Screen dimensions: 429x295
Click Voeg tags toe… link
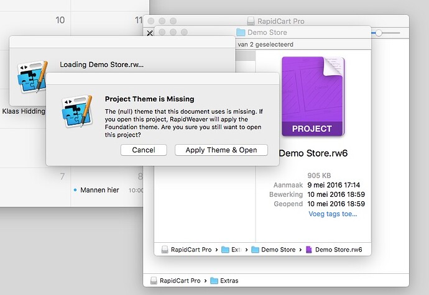click(333, 214)
